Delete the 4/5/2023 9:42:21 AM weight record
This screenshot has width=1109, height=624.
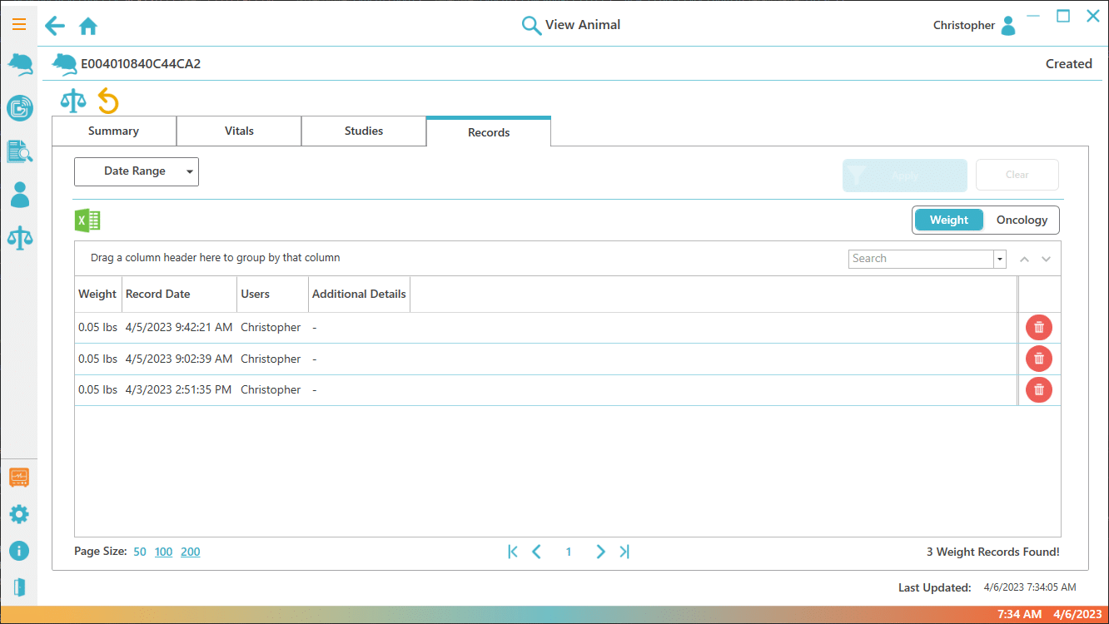pos(1038,328)
